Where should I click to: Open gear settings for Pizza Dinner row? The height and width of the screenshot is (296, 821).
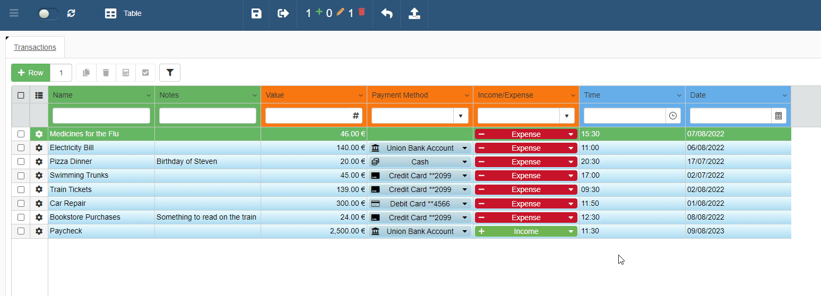pos(39,162)
